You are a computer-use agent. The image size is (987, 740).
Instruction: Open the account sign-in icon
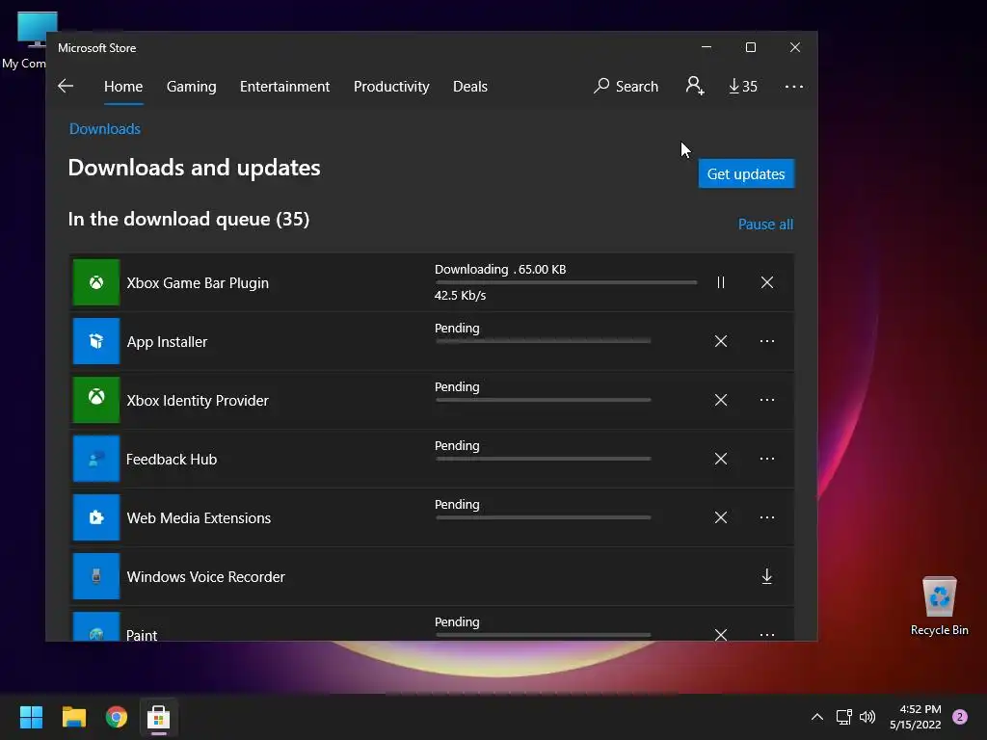pos(695,86)
